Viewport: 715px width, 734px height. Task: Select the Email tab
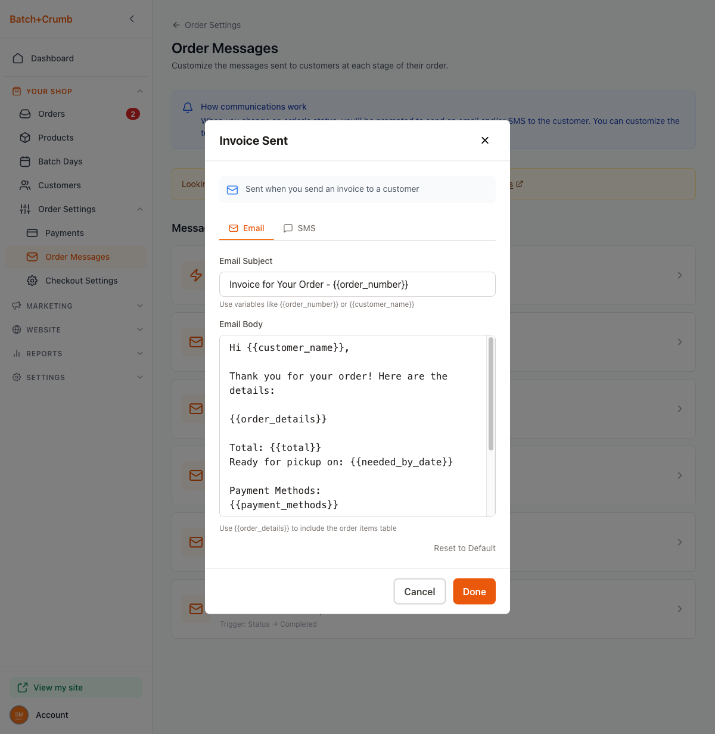(x=247, y=228)
